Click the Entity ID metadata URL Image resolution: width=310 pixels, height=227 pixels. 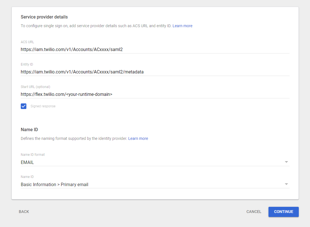pos(82,72)
